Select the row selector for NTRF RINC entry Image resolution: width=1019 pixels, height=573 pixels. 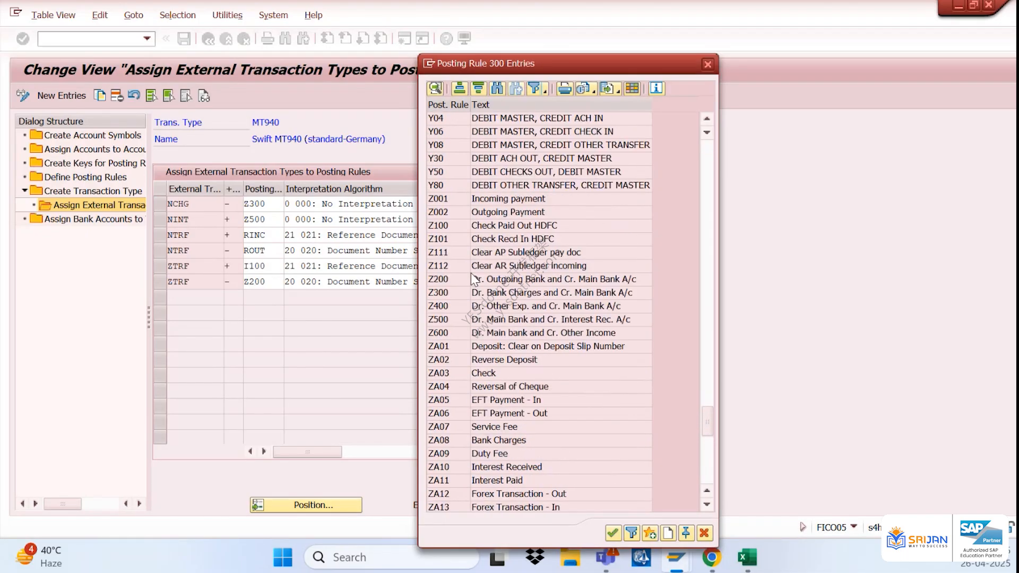(x=160, y=235)
